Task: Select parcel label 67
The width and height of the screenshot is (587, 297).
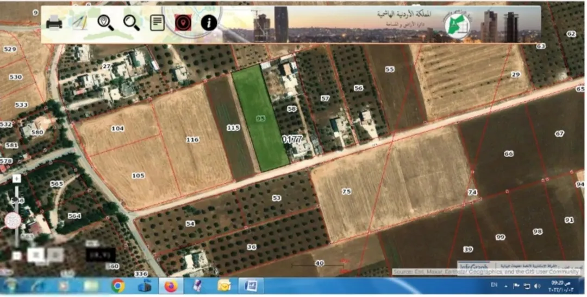Action: [x=559, y=133]
